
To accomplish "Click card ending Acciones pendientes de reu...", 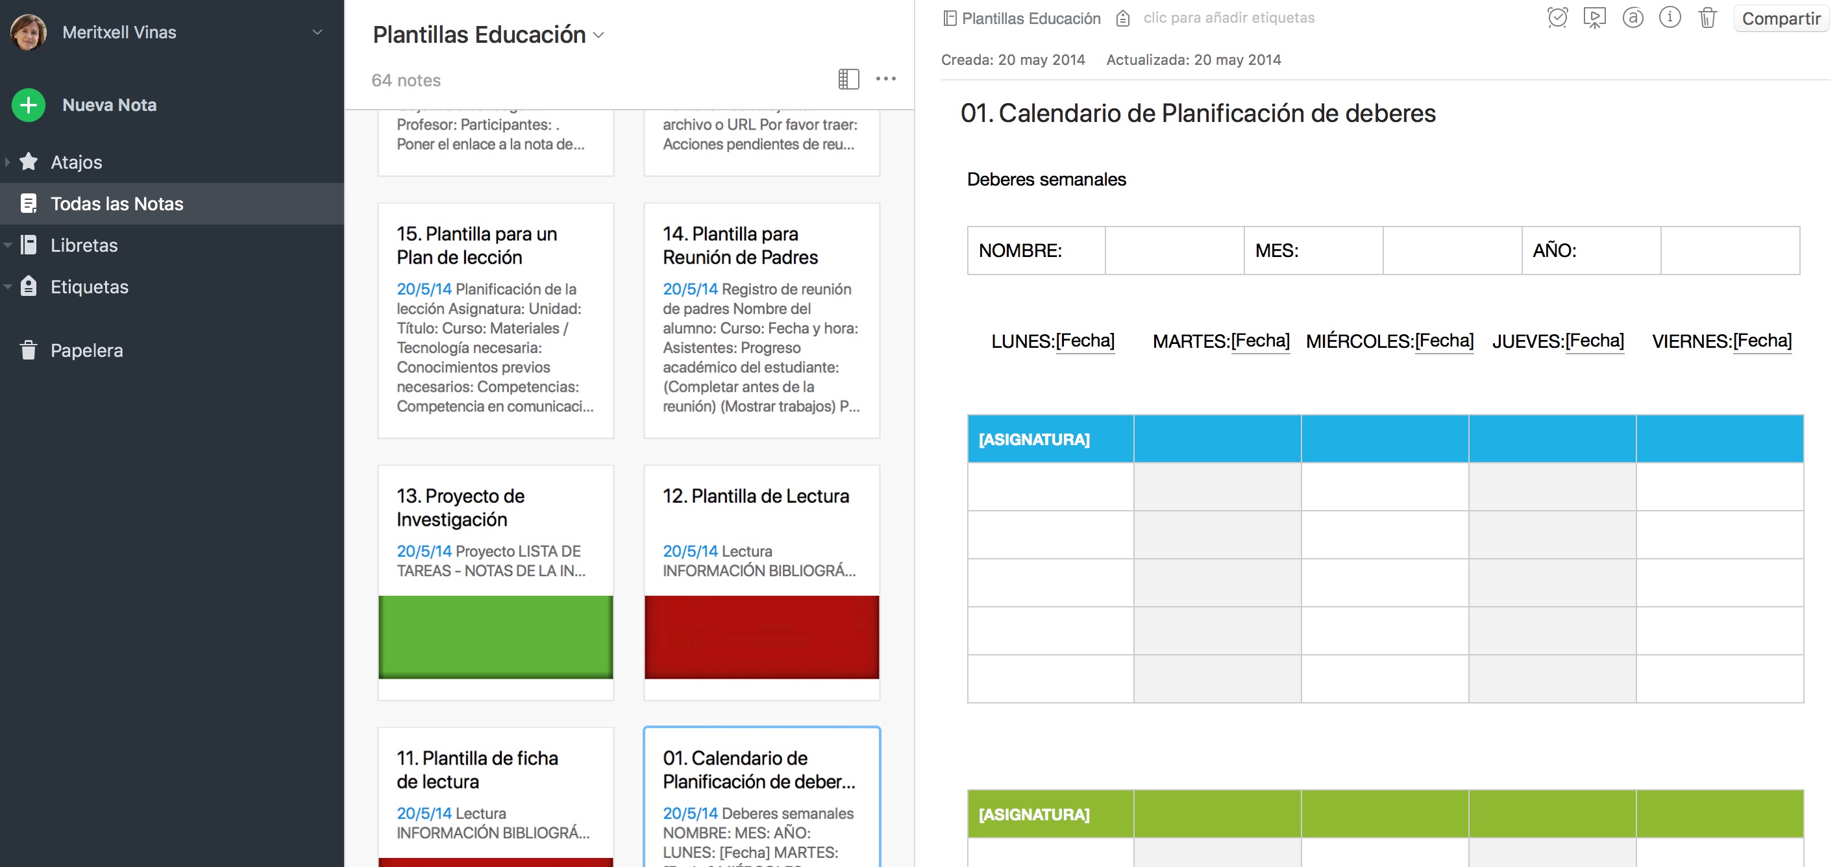I will (761, 143).
